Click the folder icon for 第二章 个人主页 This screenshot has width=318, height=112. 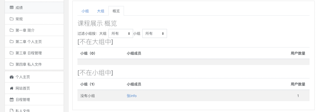pos(11,42)
